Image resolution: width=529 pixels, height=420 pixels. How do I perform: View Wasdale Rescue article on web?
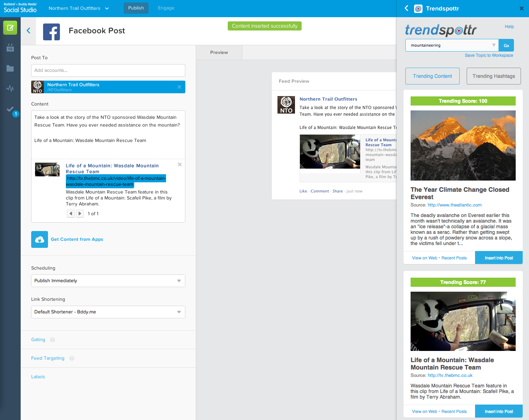point(425,412)
